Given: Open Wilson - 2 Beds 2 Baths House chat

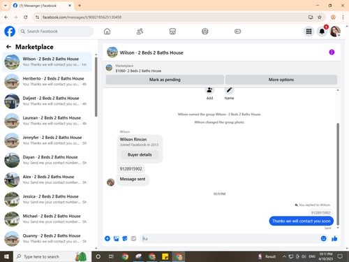Looking at the screenshot, I should tap(47, 62).
